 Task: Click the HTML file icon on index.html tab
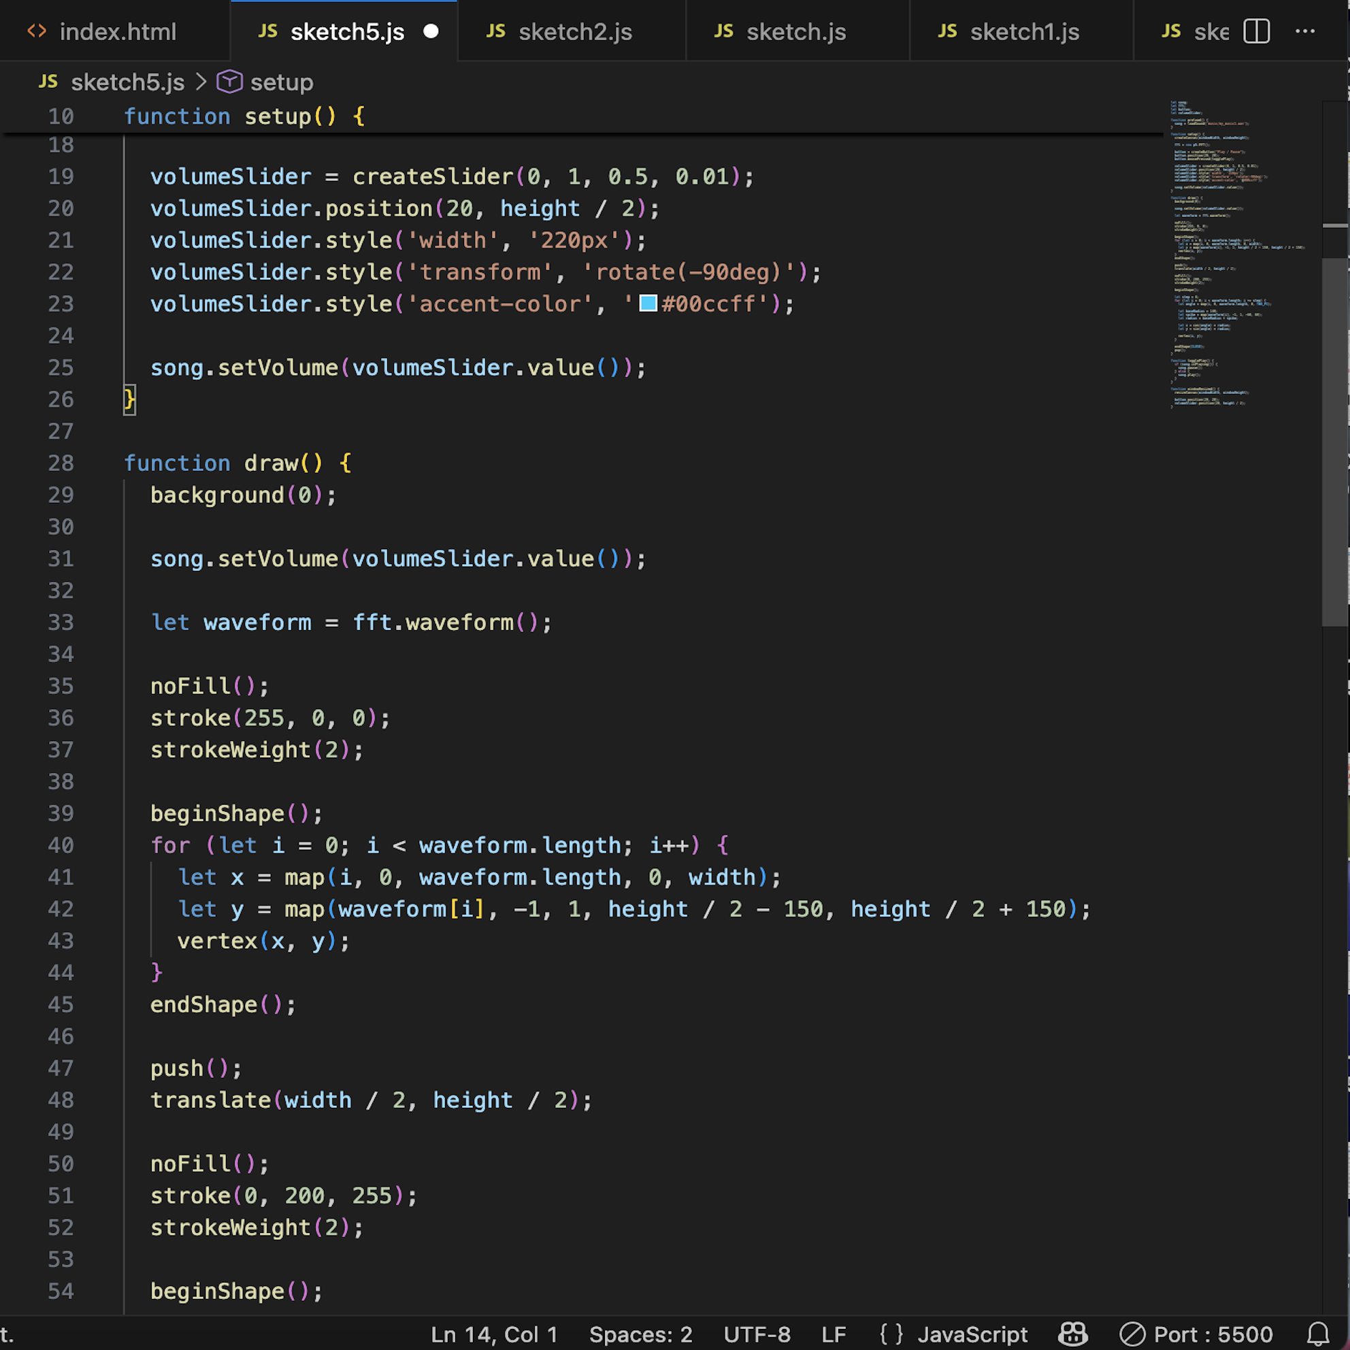coord(36,31)
